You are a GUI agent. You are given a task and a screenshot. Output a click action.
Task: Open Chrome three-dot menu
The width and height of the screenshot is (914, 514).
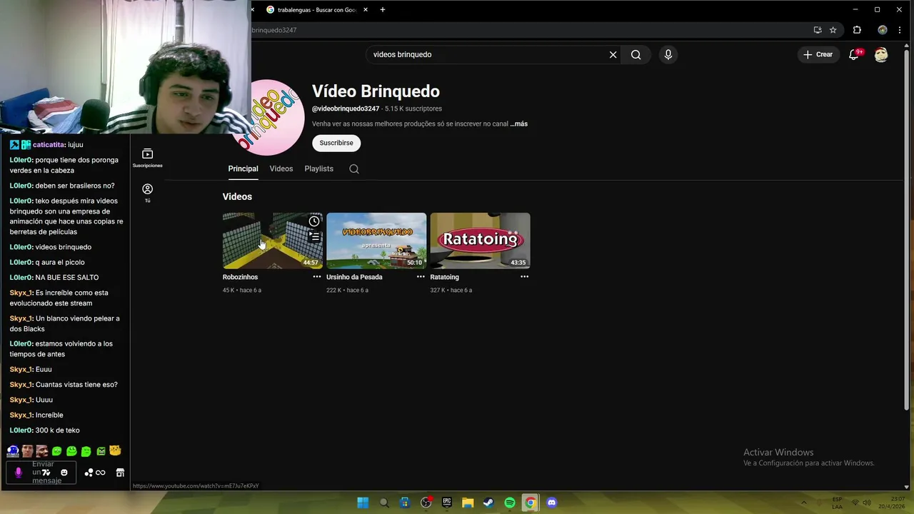point(900,30)
